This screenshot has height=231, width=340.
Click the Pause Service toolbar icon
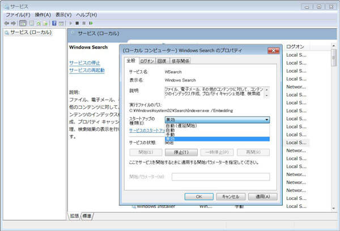[84, 23]
